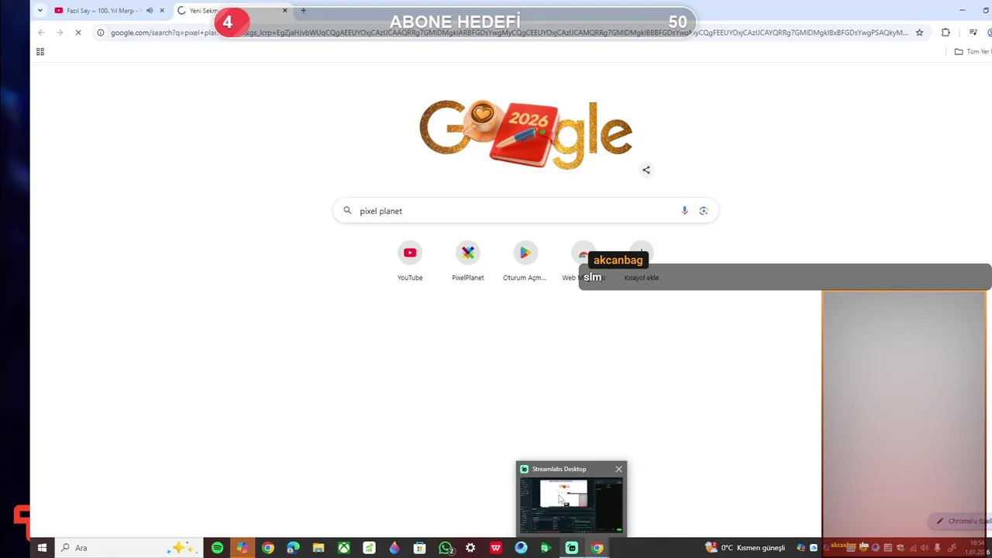992x558 pixels.
Task: Stop loading the page with X button
Action: pyautogui.click(x=78, y=33)
